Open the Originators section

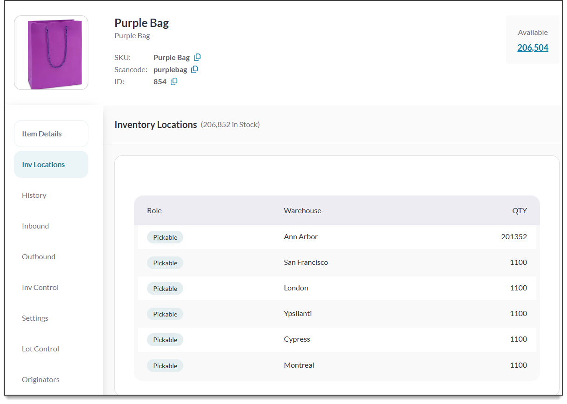[40, 379]
